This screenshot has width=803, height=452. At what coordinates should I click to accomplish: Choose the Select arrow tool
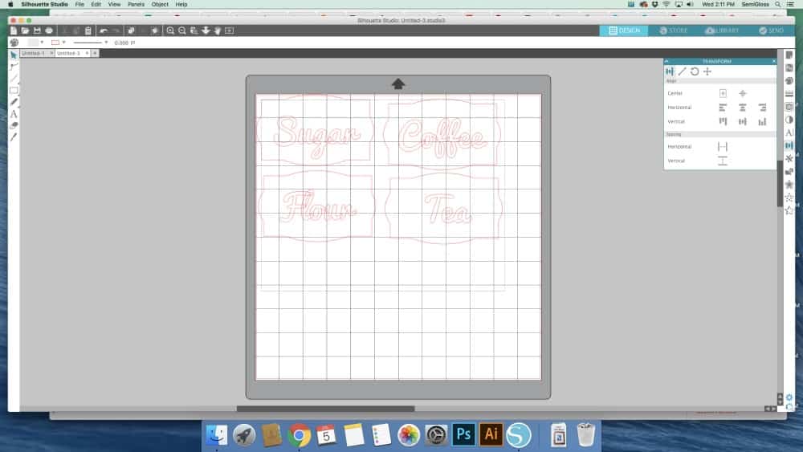[14, 55]
